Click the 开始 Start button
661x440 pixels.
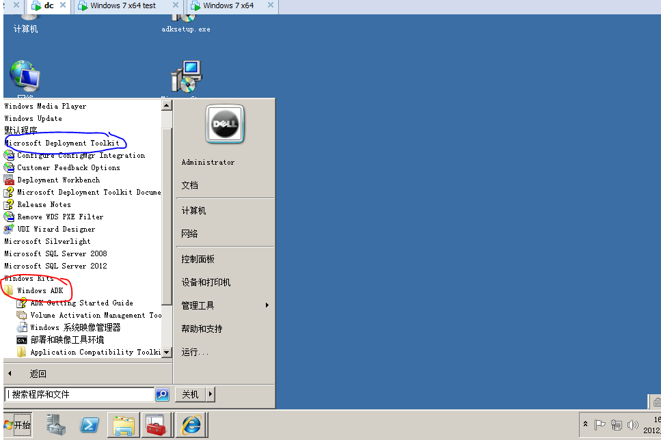pyautogui.click(x=17, y=425)
